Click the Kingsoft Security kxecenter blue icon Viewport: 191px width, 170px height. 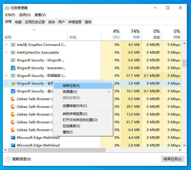(x=13, y=68)
